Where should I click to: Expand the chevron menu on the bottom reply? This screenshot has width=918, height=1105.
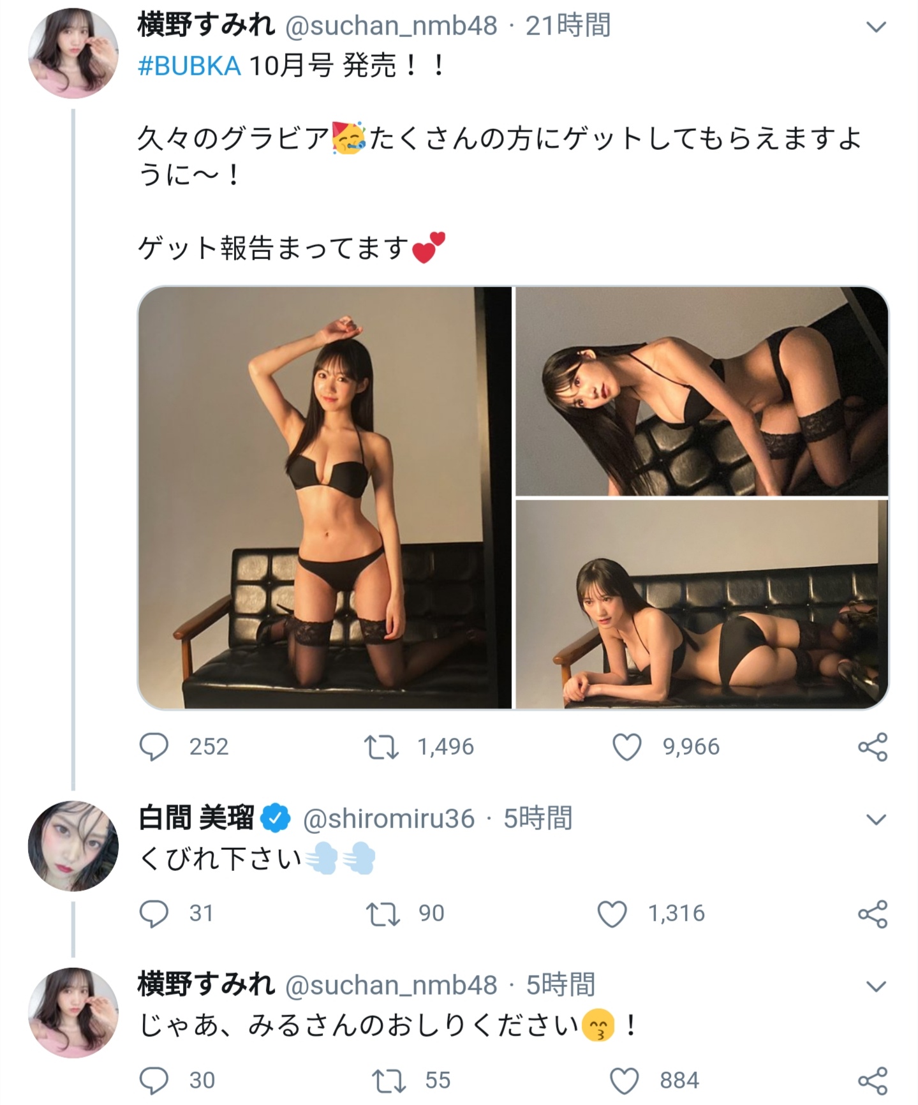(877, 986)
